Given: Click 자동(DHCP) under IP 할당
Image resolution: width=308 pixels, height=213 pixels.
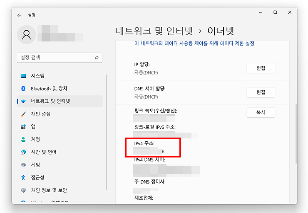Looking at the screenshot, I should (x=146, y=73).
